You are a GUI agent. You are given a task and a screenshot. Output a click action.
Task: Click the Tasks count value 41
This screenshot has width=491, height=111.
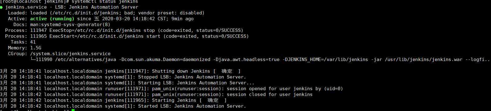click(33, 42)
